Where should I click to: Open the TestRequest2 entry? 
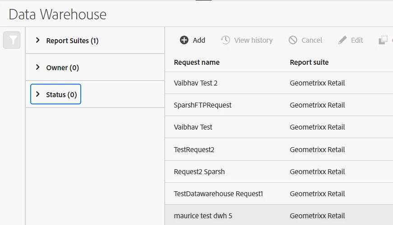(x=194, y=149)
